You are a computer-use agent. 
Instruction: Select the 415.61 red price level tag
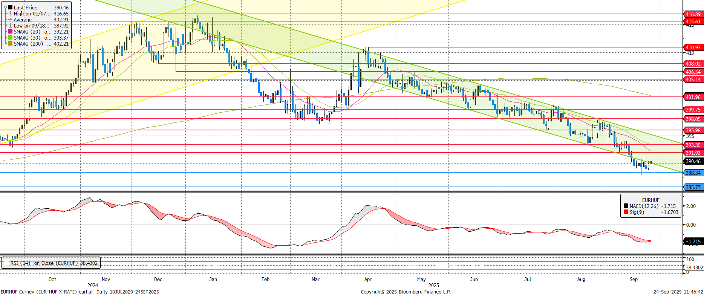coord(693,21)
